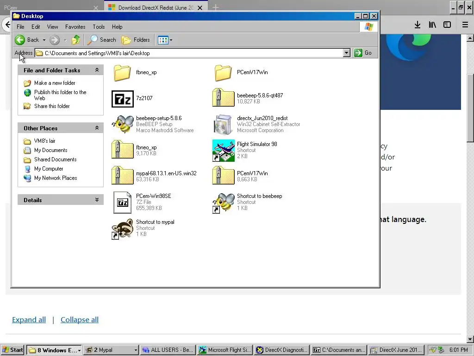Open the Help menu
The height and width of the screenshot is (356, 474).
click(x=117, y=27)
